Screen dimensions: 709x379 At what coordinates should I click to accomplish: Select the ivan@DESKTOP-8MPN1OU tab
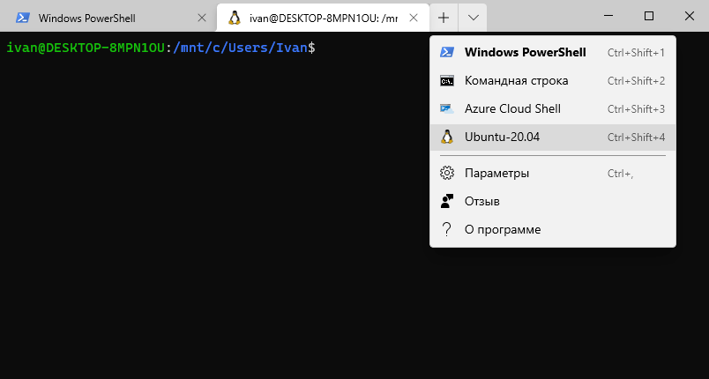pyautogui.click(x=323, y=18)
